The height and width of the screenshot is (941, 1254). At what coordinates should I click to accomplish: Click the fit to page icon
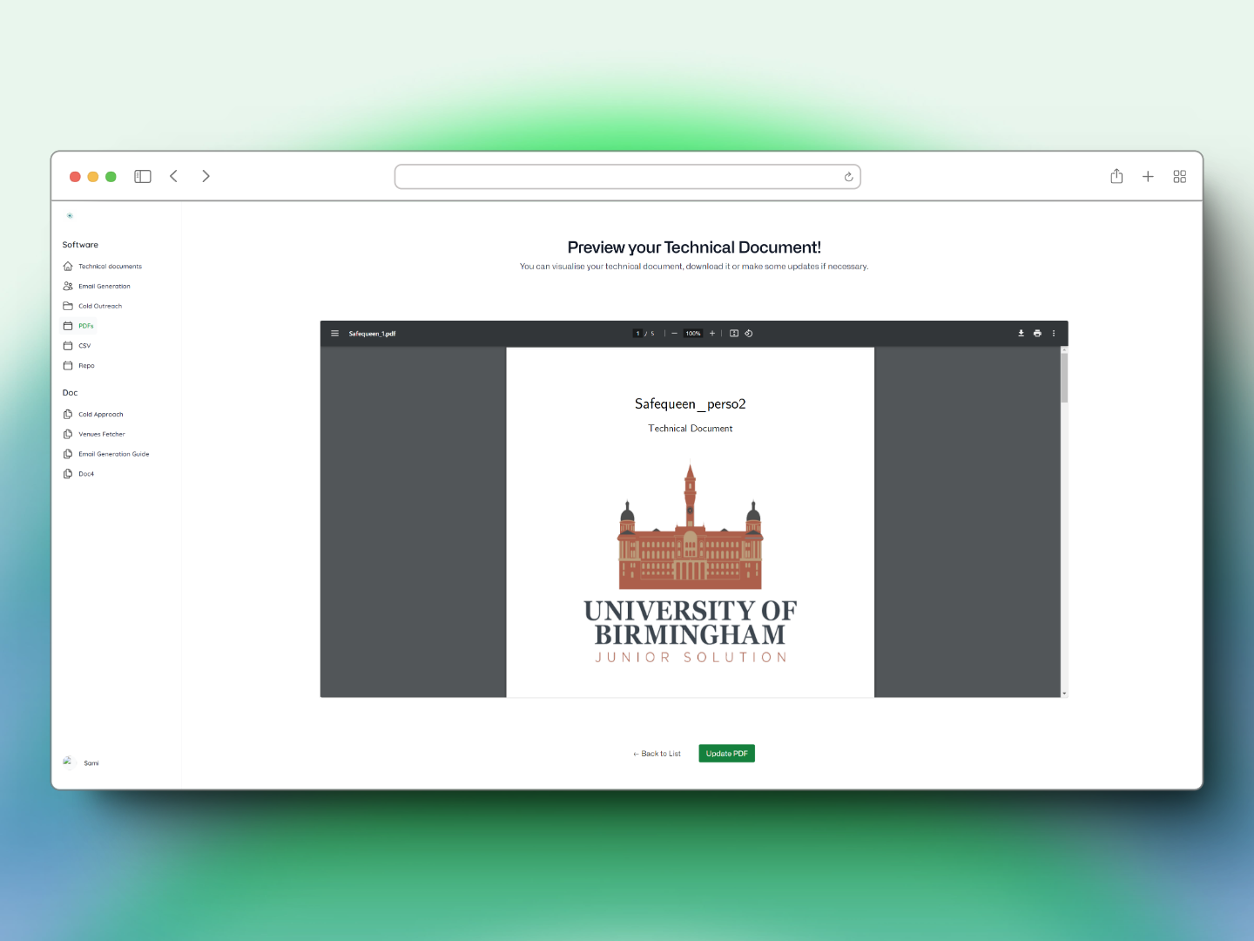734,334
